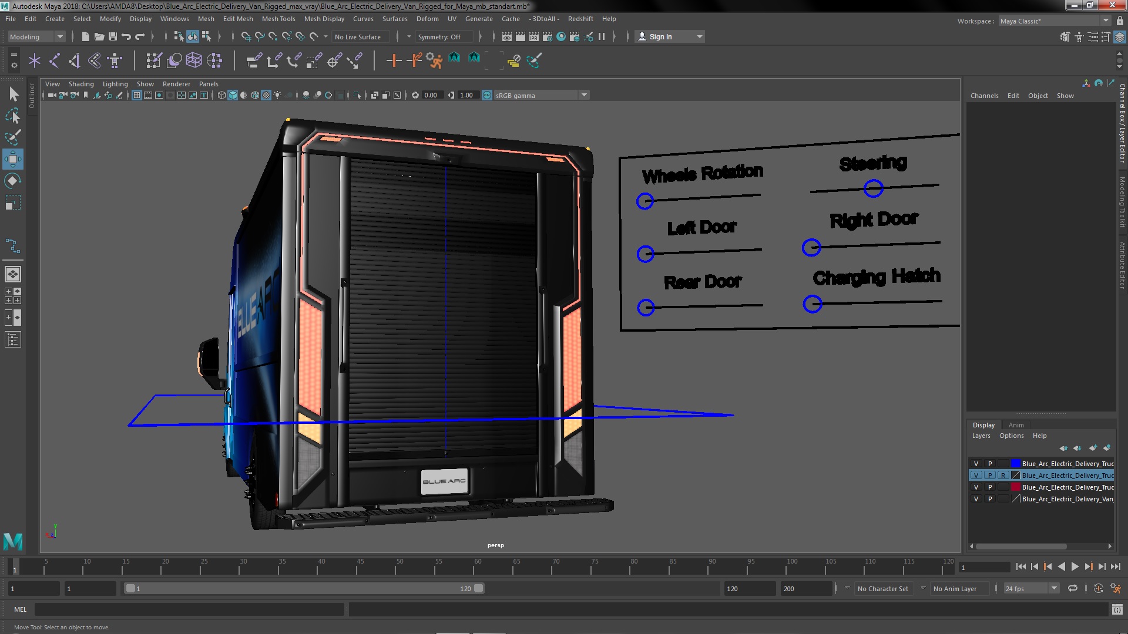The width and height of the screenshot is (1128, 634).
Task: Switch to the Anim layer tab
Action: click(1016, 425)
